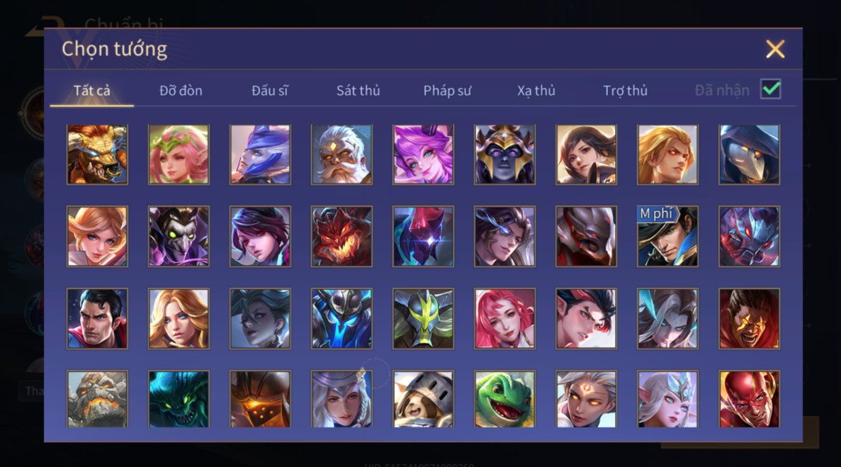The height and width of the screenshot is (467, 841).
Task: Toggle the 'Đã nhận' checkbox
Action: point(770,89)
